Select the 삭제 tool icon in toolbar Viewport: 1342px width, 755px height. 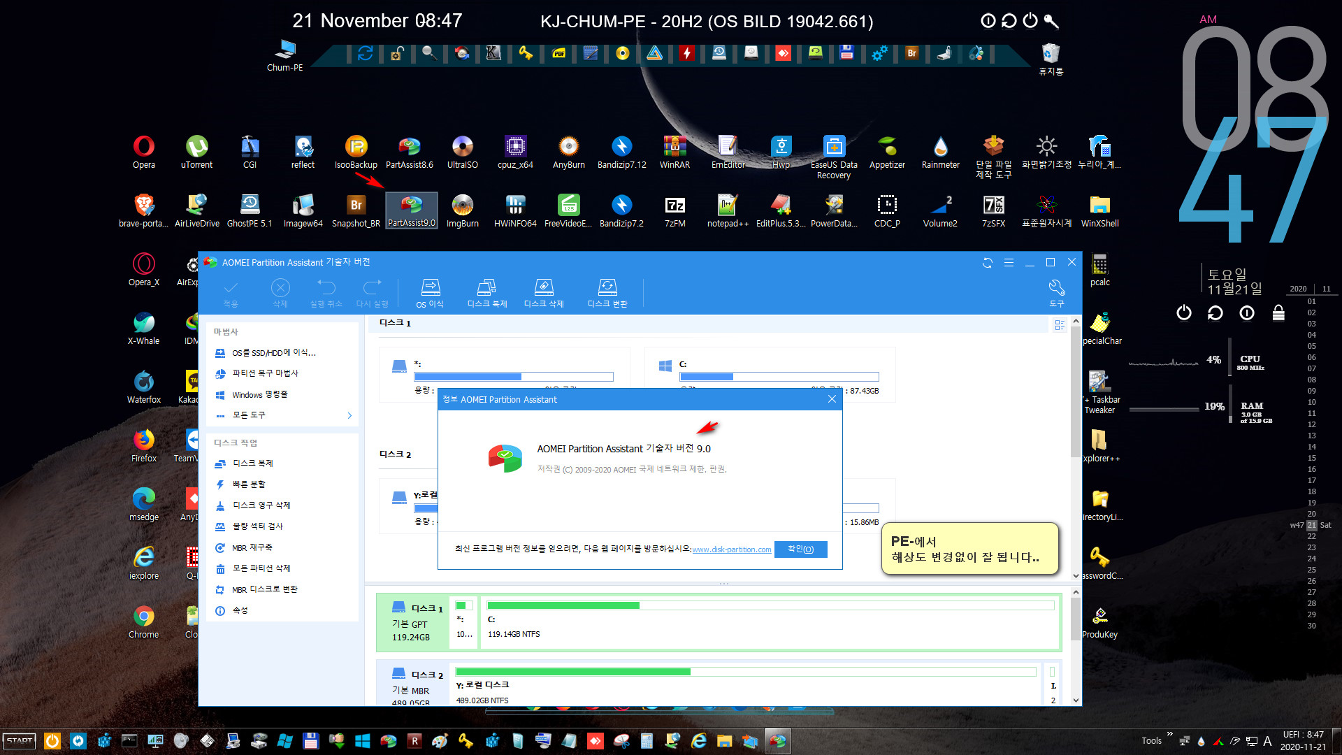[281, 292]
